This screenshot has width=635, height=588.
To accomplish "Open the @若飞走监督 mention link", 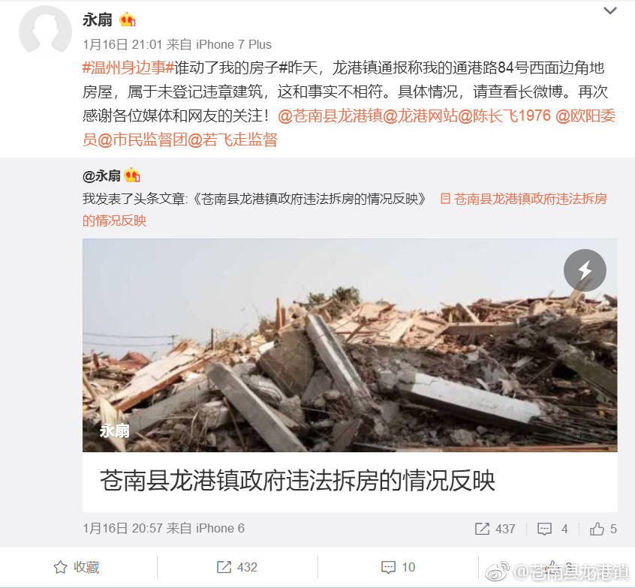I will (233, 140).
